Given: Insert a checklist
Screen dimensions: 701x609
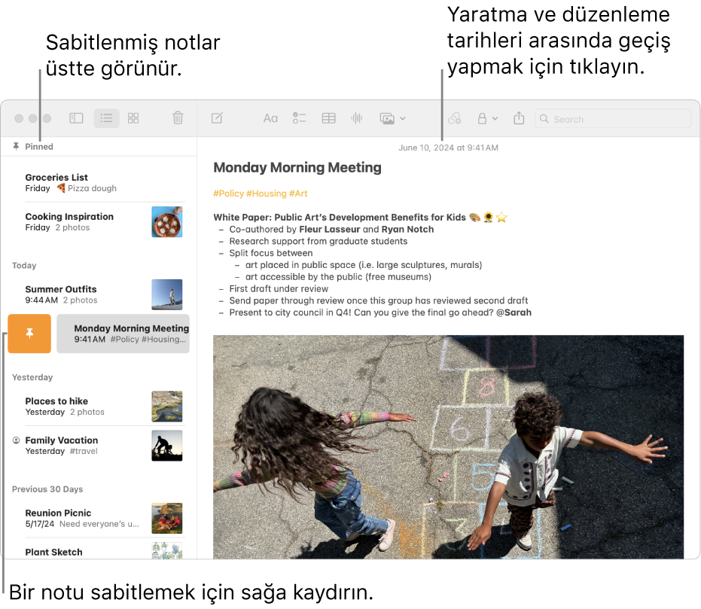Looking at the screenshot, I should tap(299, 118).
